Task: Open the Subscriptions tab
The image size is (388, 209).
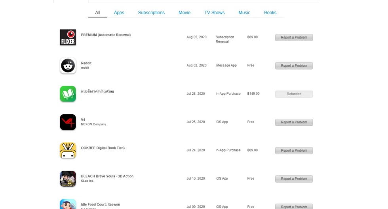Action: point(151,13)
